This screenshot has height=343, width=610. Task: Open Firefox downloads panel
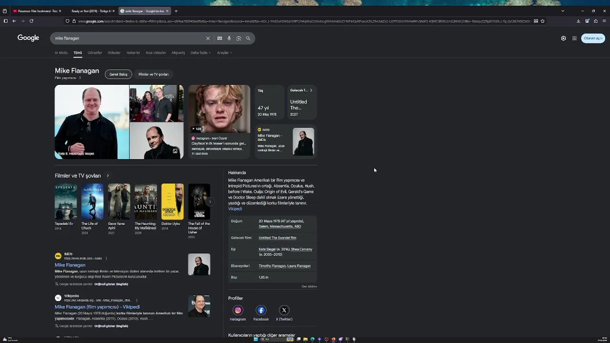click(578, 21)
